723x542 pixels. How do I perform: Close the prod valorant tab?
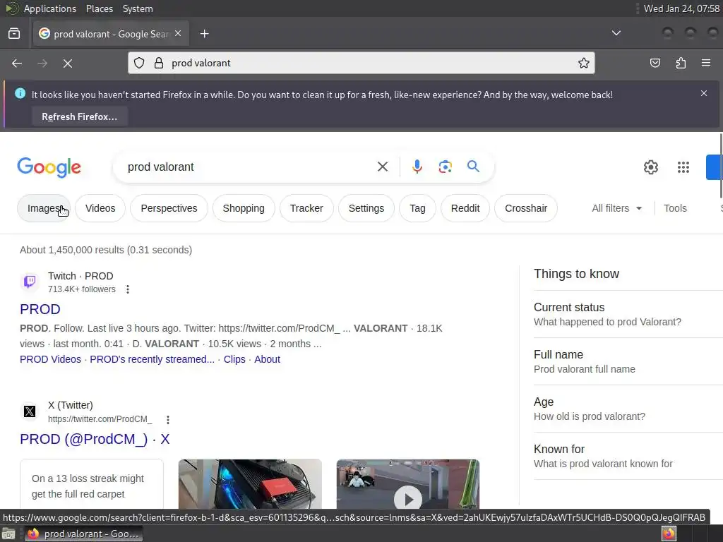[x=178, y=34]
